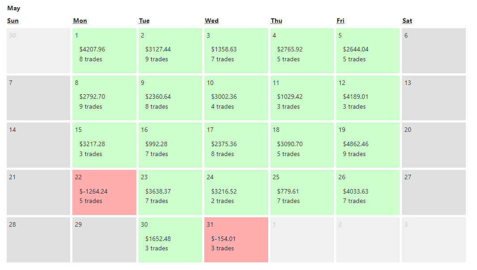This screenshot has height=270, width=477.
Task: Open the Sat weekday header link
Action: (407, 21)
